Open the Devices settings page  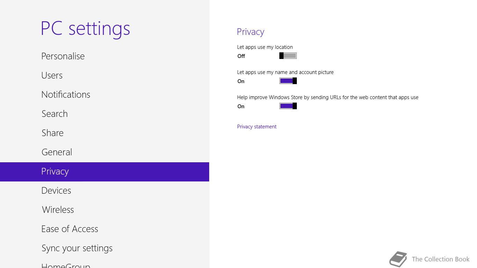pyautogui.click(x=104, y=191)
